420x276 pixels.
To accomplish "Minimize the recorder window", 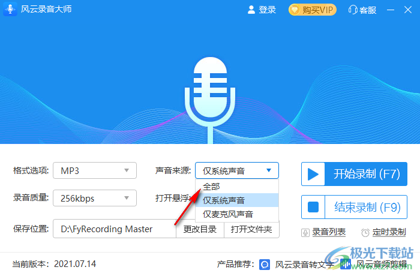I will coord(391,10).
